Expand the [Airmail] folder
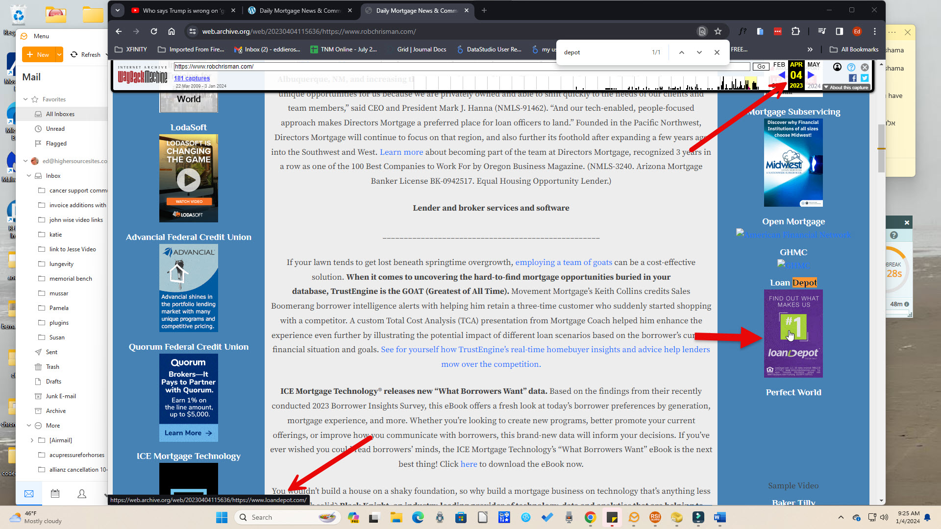The width and height of the screenshot is (941, 529). (x=32, y=440)
